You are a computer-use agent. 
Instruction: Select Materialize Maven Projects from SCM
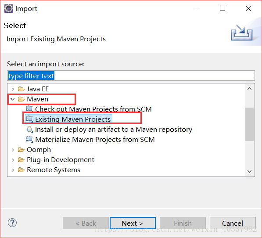(95, 140)
